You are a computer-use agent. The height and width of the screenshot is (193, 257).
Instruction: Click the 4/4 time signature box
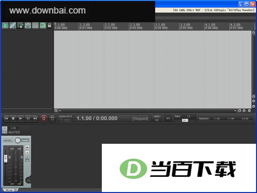coord(168,118)
